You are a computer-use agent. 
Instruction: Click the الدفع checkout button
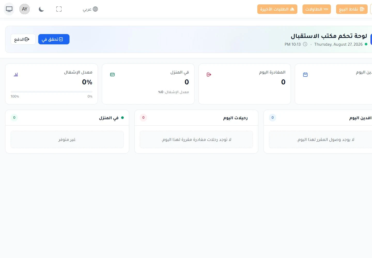pyautogui.click(x=23, y=39)
